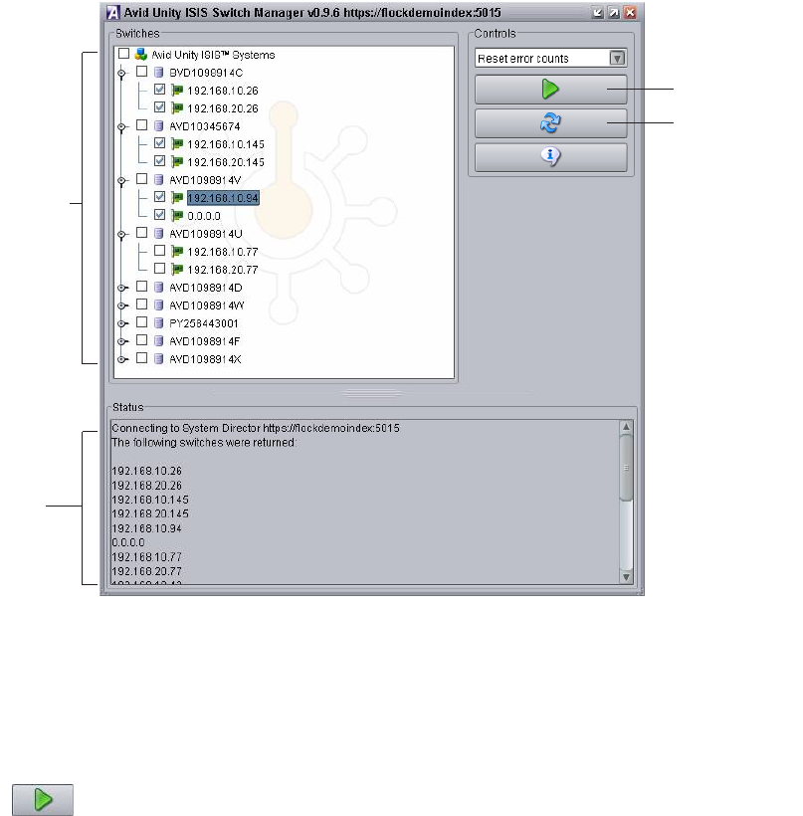
Task: Expand the AVD1098914D tree node
Action: pyautogui.click(x=121, y=288)
